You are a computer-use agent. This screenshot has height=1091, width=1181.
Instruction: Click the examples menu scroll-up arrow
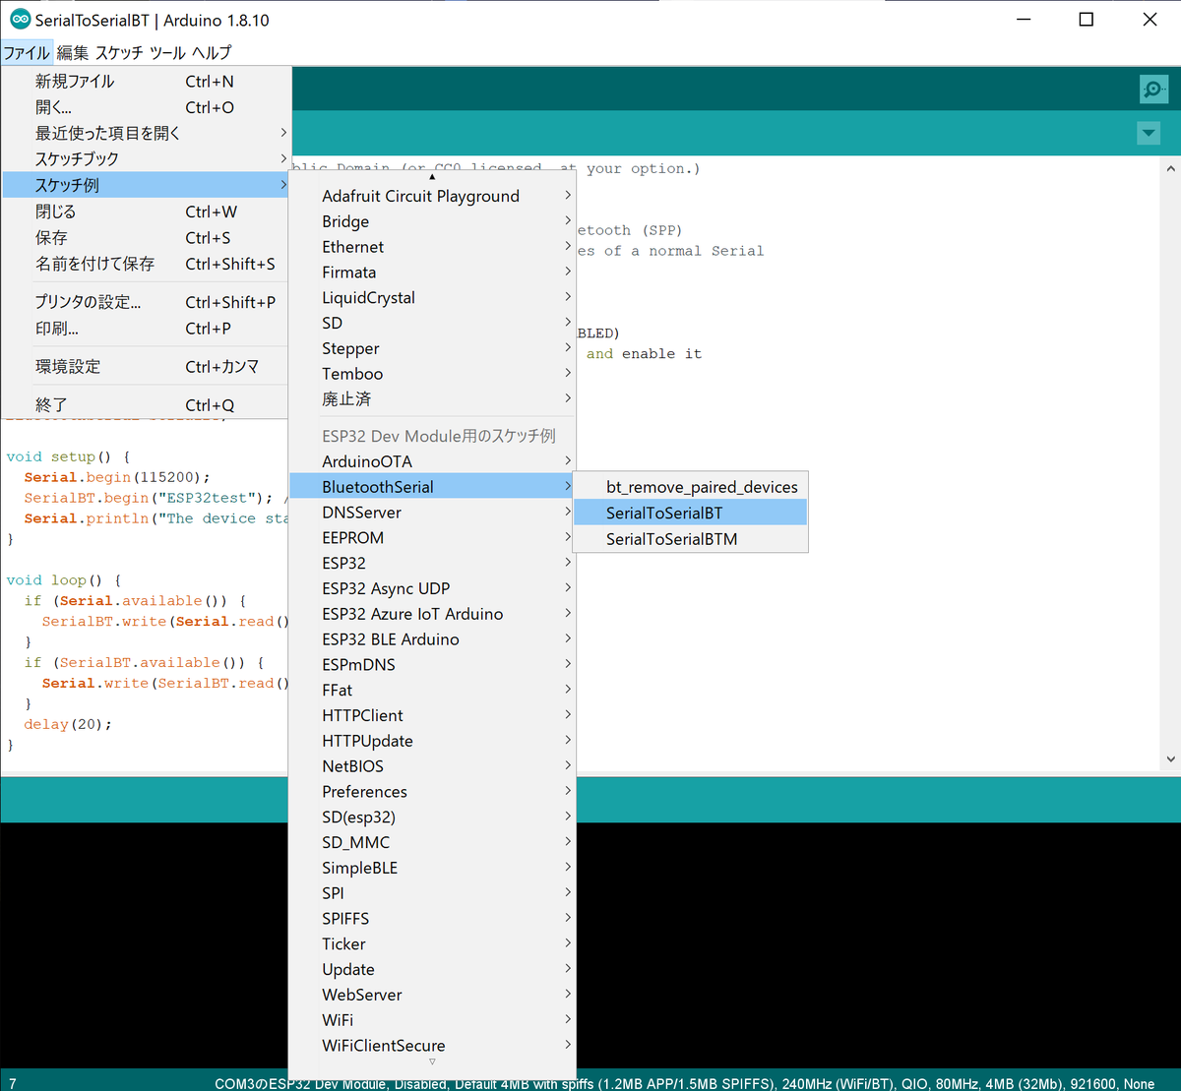tap(432, 177)
